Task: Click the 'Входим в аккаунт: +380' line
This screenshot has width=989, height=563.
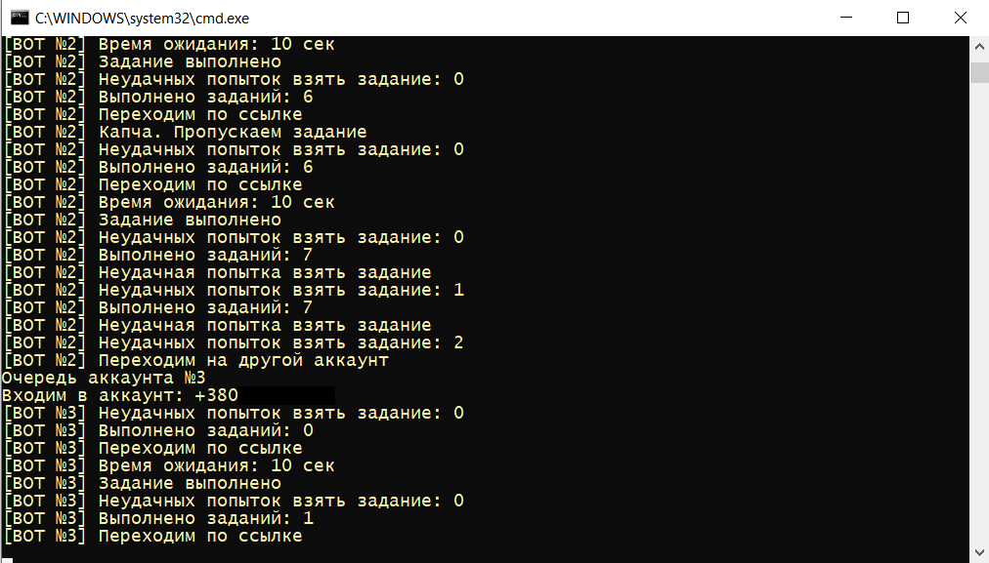Action: coord(120,395)
